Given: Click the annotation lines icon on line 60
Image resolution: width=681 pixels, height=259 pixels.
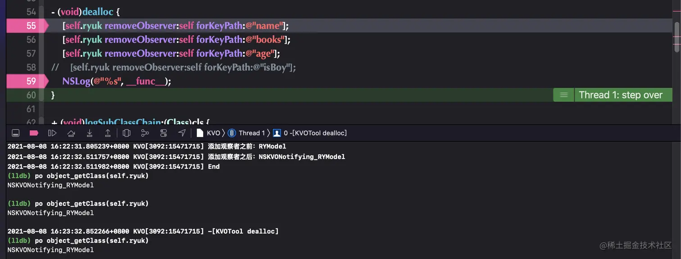Looking at the screenshot, I should (563, 95).
